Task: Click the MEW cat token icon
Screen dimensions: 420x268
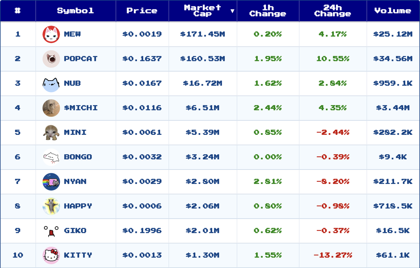Action: click(x=51, y=34)
